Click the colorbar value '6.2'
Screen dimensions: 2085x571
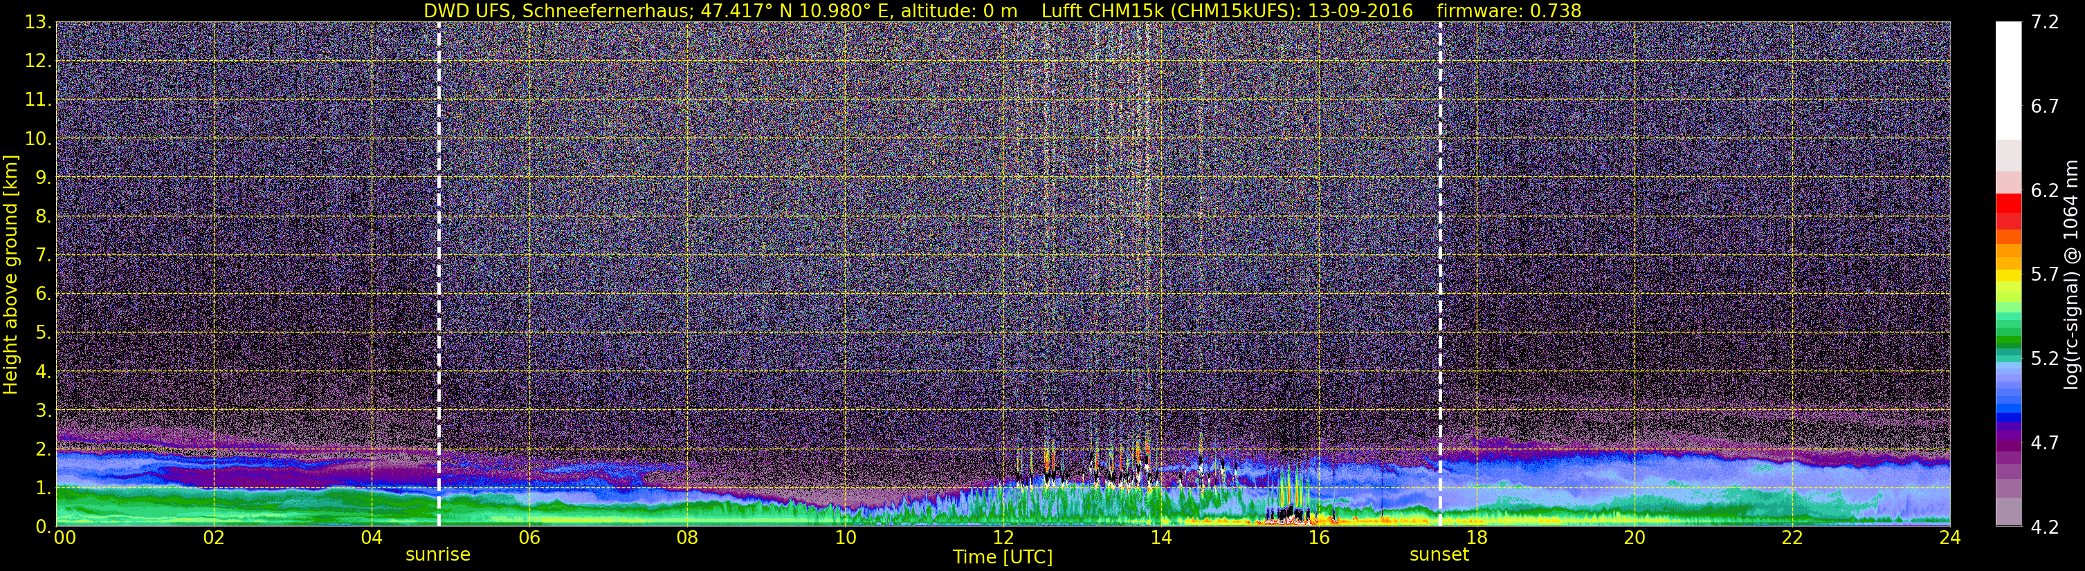(x=2045, y=191)
